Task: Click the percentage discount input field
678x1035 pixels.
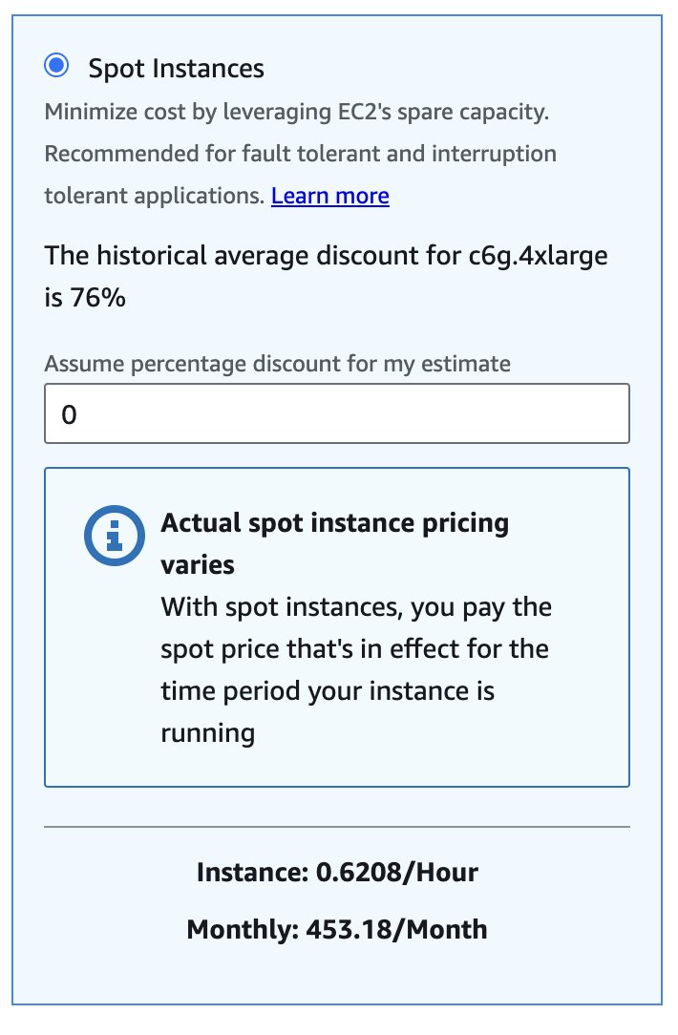Action: tap(337, 414)
